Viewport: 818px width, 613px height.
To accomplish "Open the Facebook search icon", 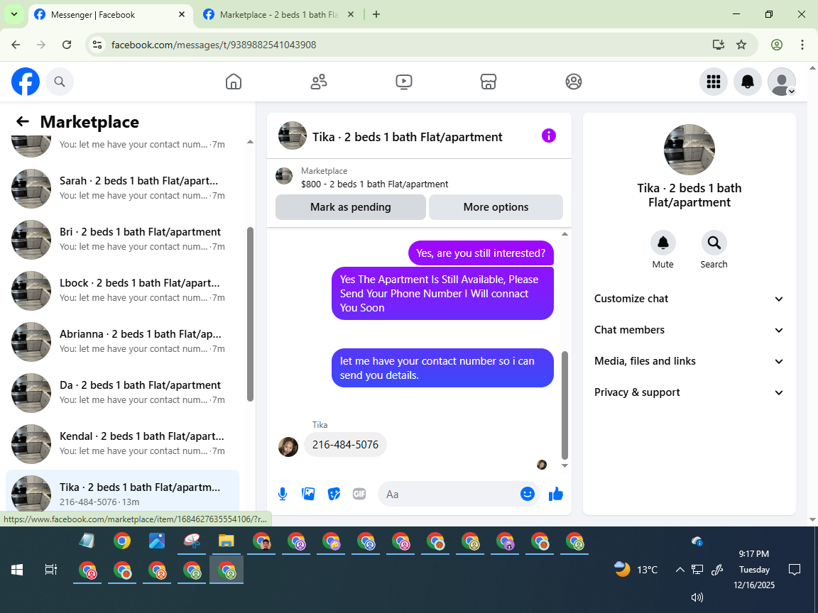I will click(x=60, y=82).
